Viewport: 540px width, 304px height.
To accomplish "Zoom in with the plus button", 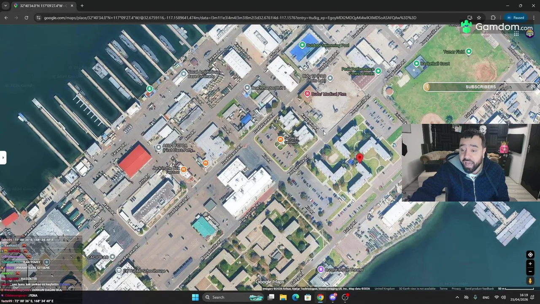I will pos(530,264).
